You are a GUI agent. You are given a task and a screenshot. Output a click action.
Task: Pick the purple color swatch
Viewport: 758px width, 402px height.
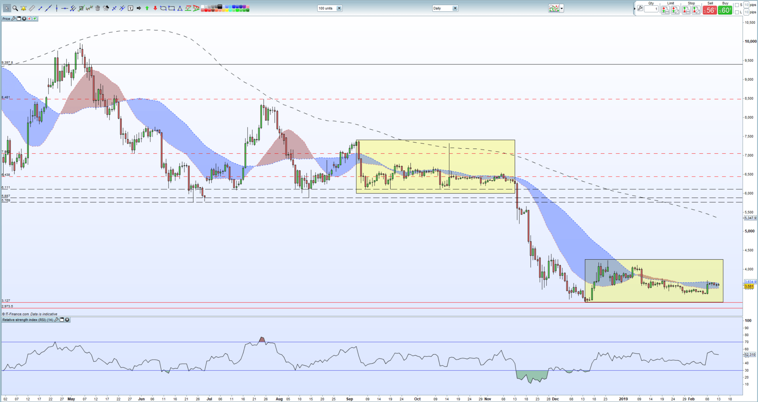click(x=244, y=7)
